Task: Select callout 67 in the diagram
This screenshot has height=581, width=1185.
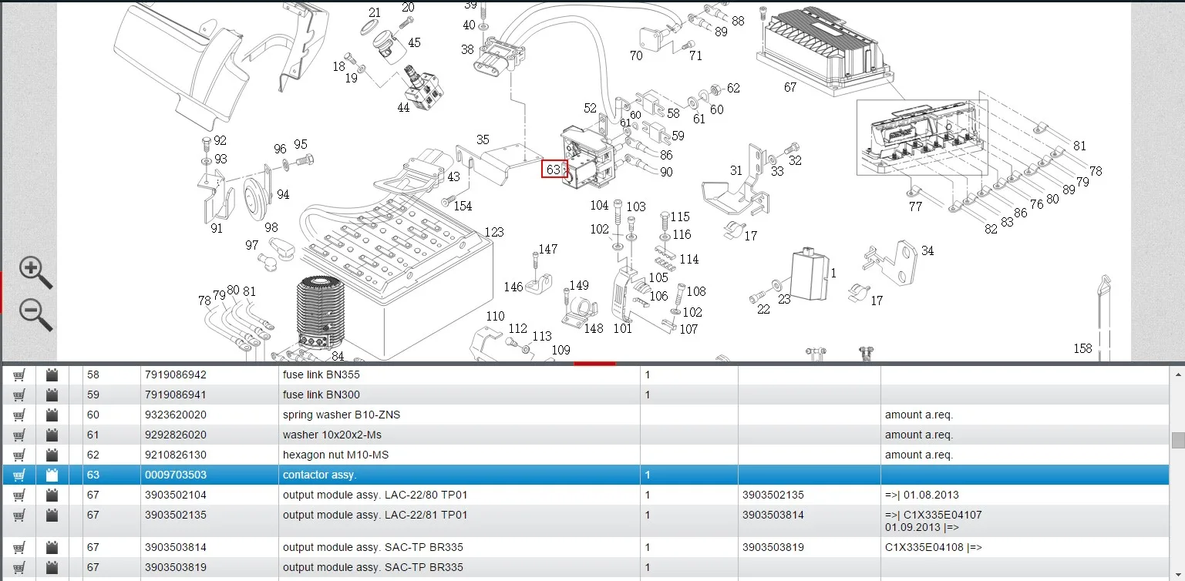Action: click(x=790, y=87)
